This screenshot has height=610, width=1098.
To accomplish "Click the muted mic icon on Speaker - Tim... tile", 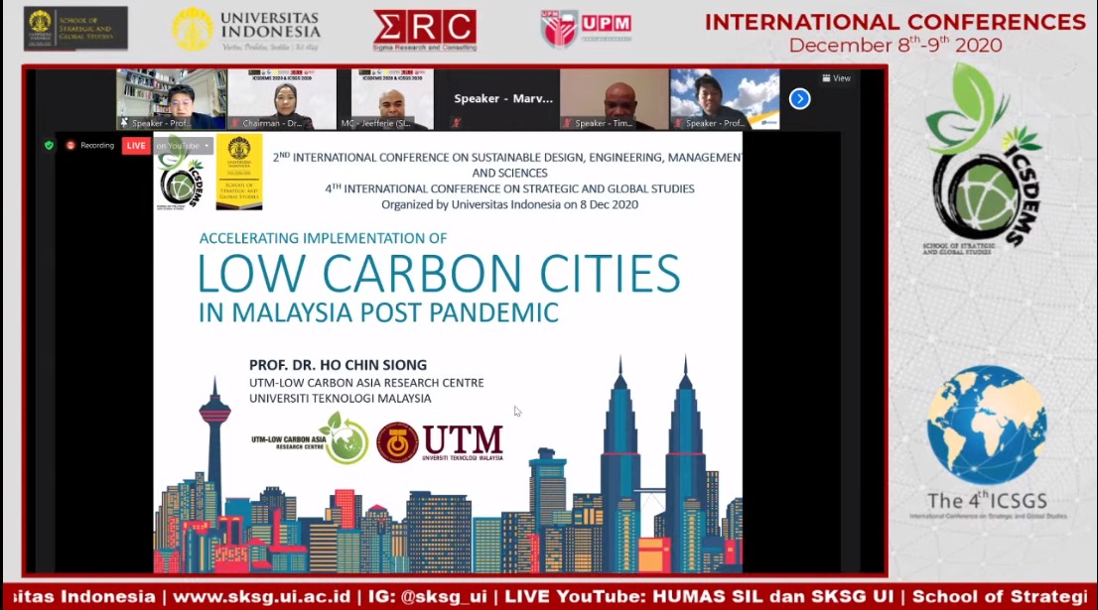I will (567, 123).
